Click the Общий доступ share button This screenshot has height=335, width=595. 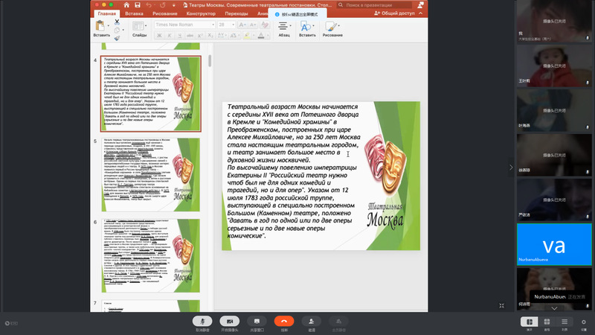tap(394, 13)
